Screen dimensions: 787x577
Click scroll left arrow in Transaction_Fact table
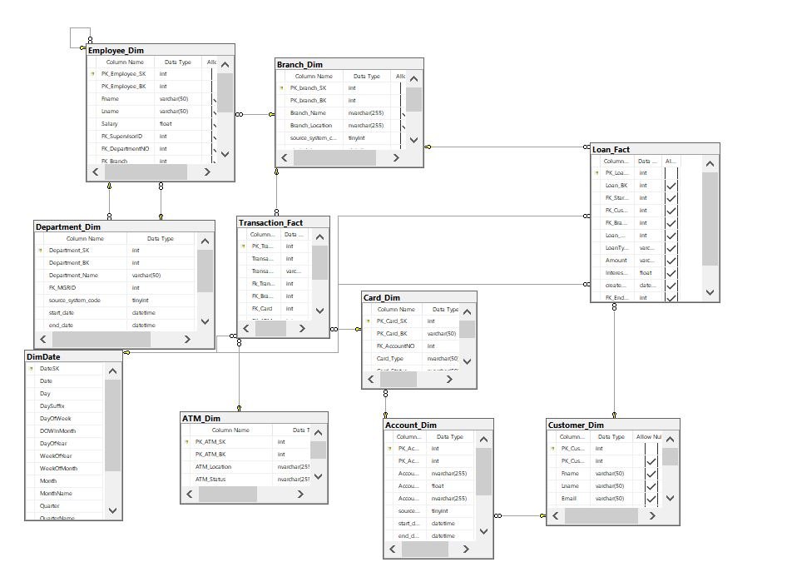[246, 328]
